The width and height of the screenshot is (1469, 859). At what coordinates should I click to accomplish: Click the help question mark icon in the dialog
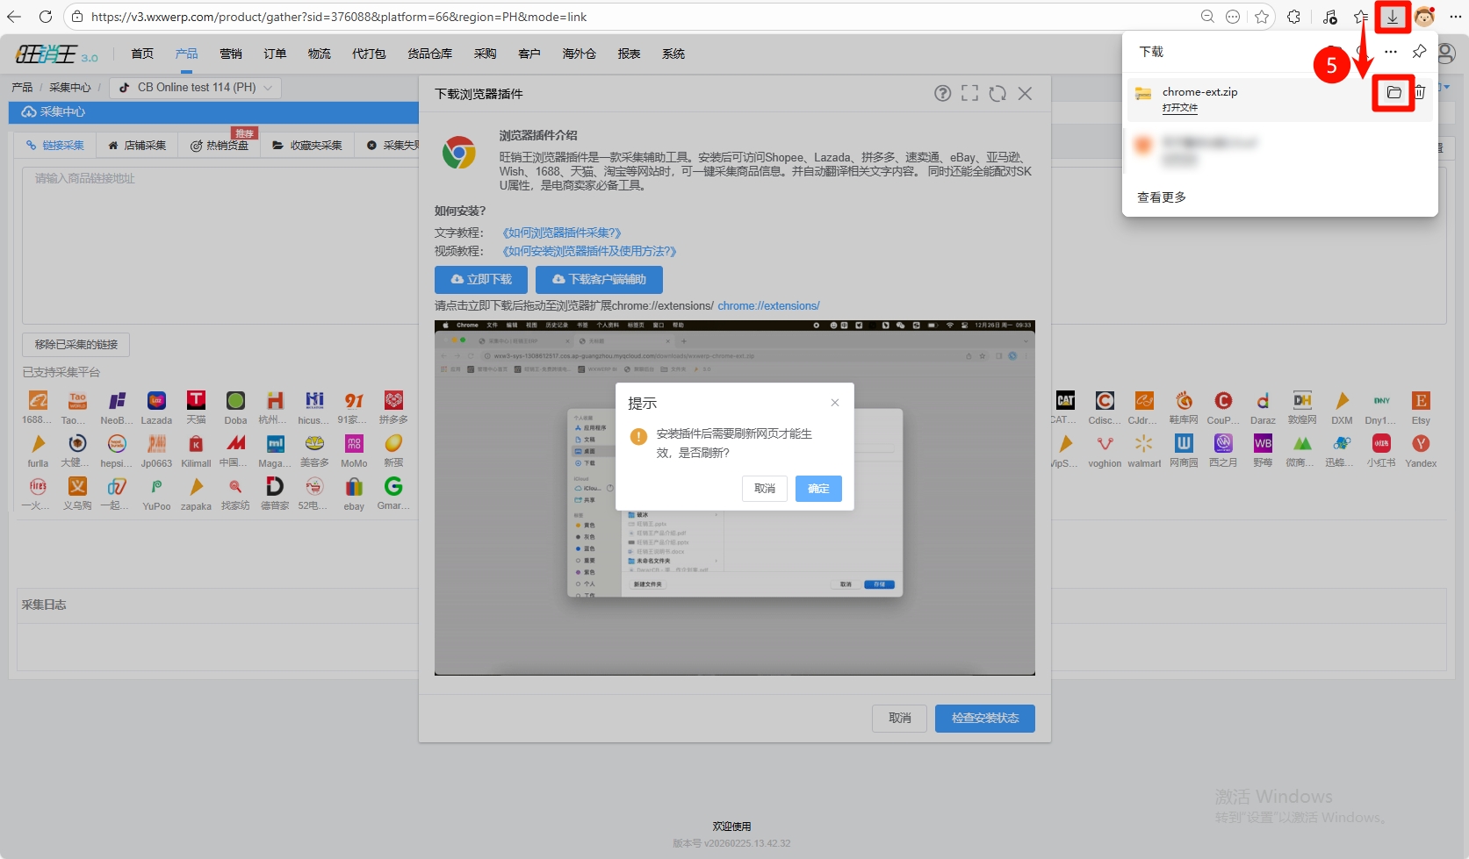point(942,94)
